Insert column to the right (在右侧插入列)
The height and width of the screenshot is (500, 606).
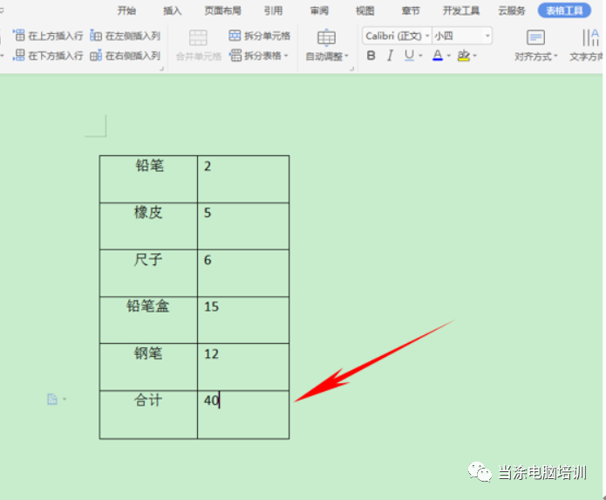coord(125,55)
